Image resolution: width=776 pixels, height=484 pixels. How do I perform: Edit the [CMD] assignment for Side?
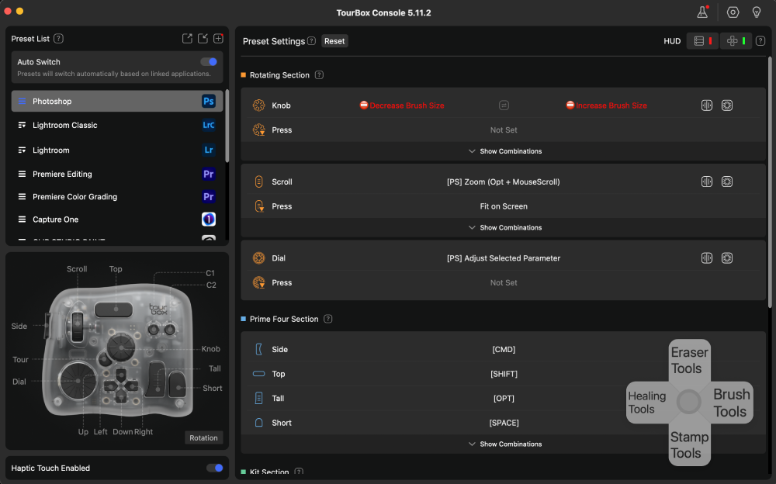(x=504, y=349)
